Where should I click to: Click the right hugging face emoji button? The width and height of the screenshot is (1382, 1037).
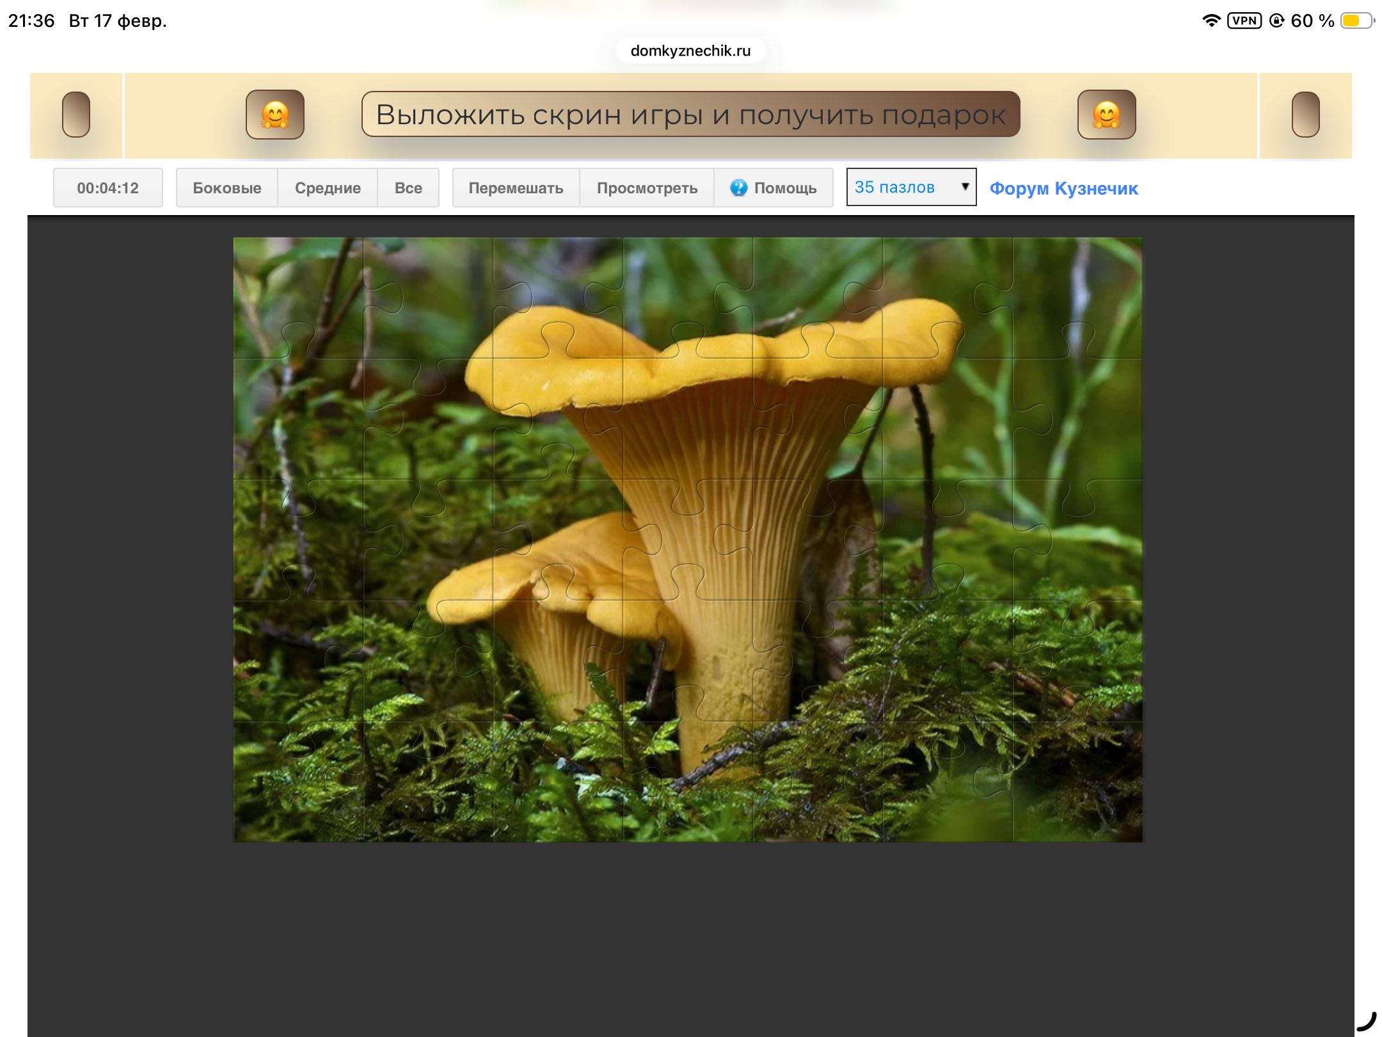coord(1106,115)
